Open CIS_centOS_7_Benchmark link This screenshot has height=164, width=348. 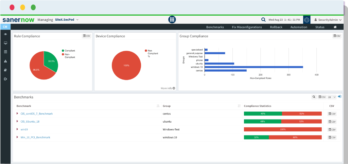[x=37, y=114]
